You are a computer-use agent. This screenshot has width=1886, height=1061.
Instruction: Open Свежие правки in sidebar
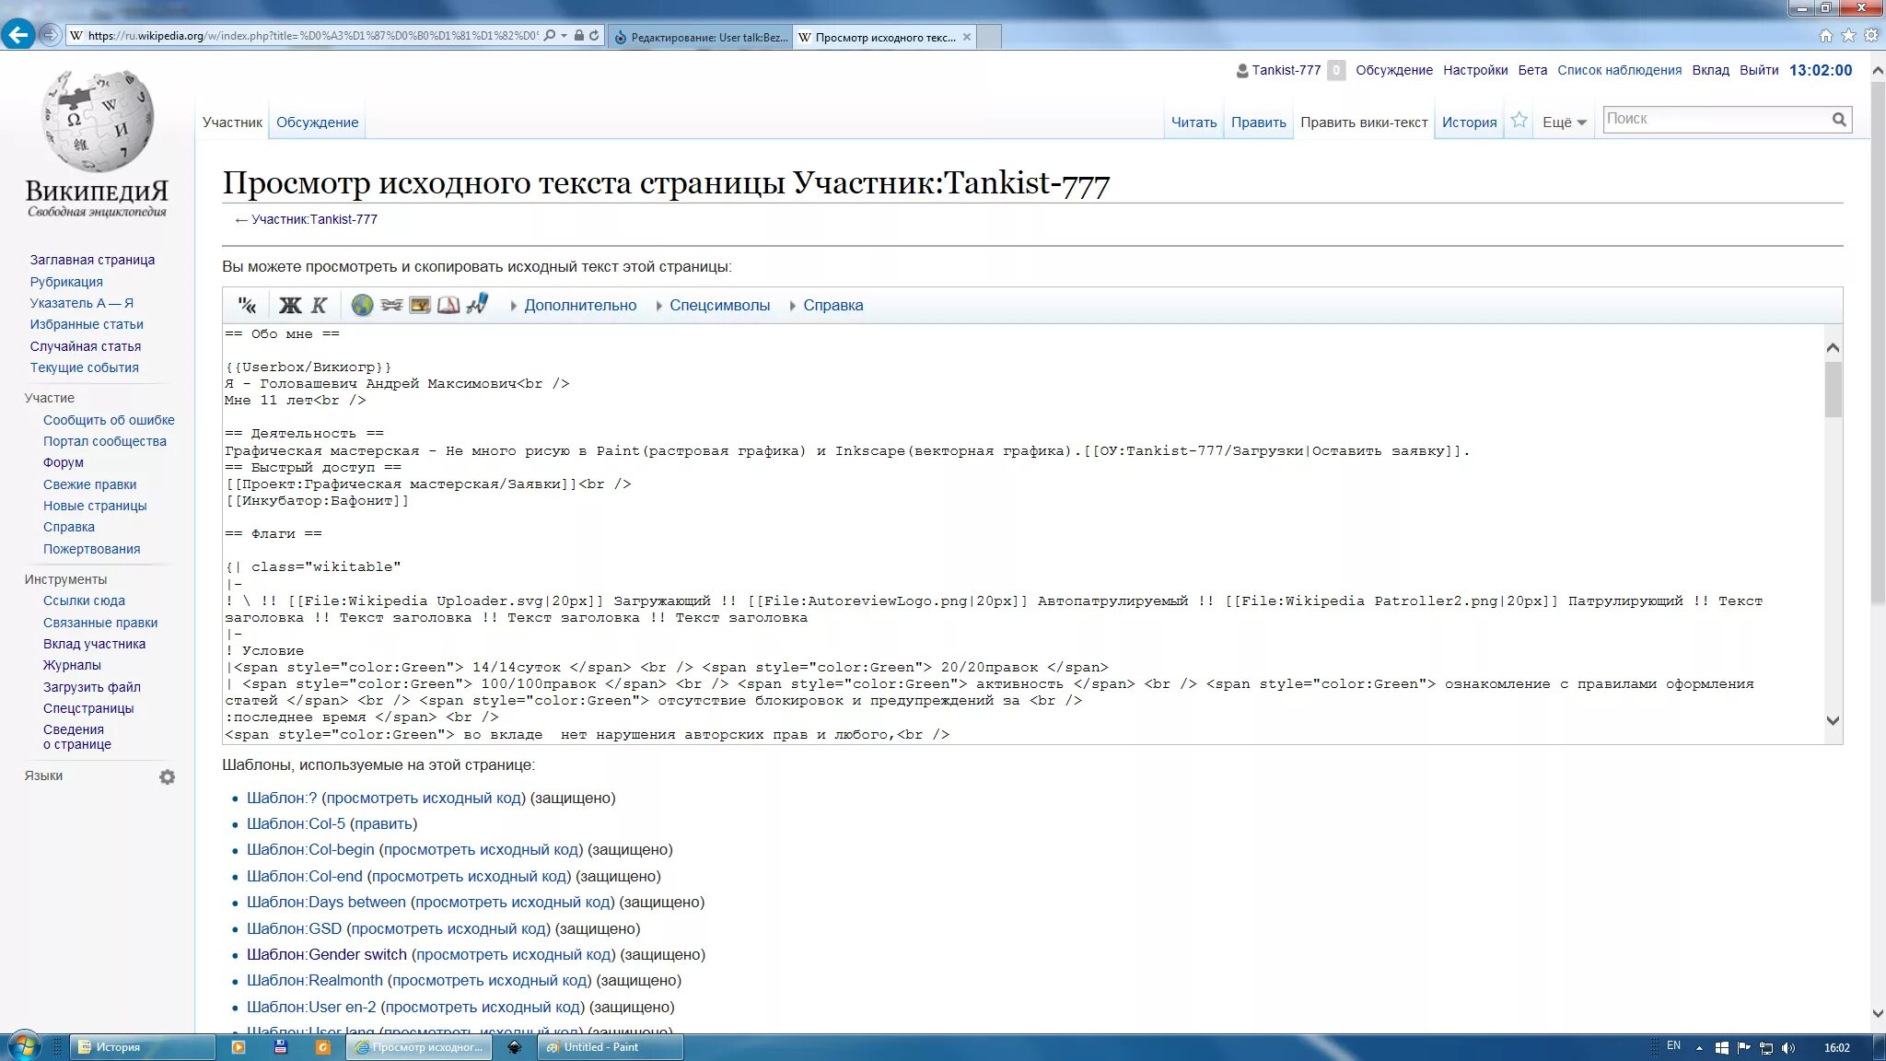coord(89,484)
